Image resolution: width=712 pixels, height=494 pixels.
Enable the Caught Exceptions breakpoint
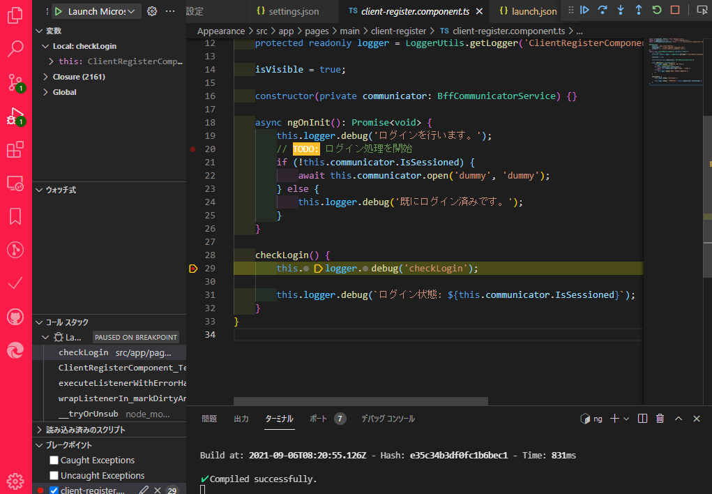(54, 460)
